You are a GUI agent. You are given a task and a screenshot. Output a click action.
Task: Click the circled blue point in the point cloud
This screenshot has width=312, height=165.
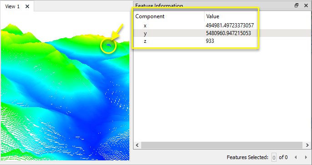(x=108, y=46)
